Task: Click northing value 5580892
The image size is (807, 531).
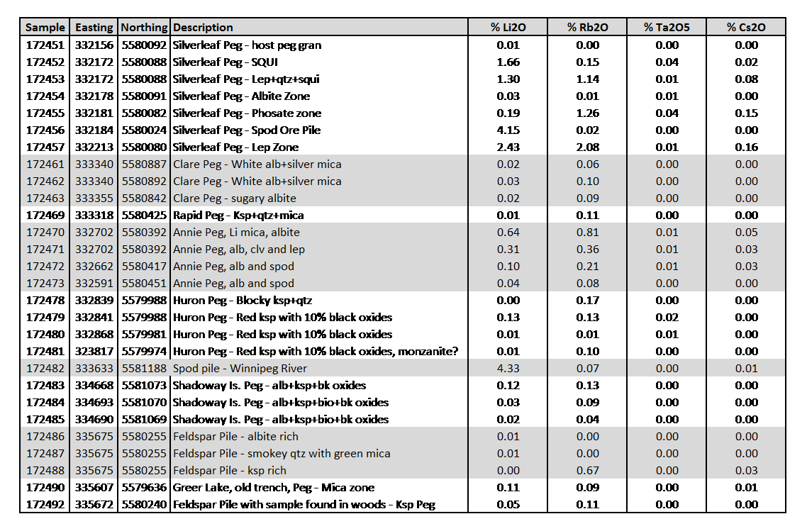Action: [144, 181]
